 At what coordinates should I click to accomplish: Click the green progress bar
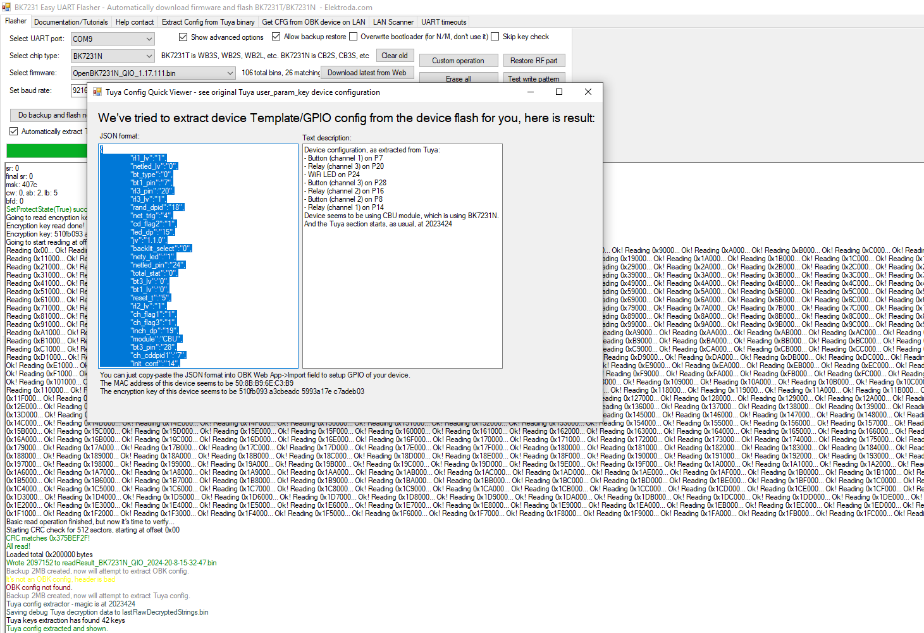[47, 151]
